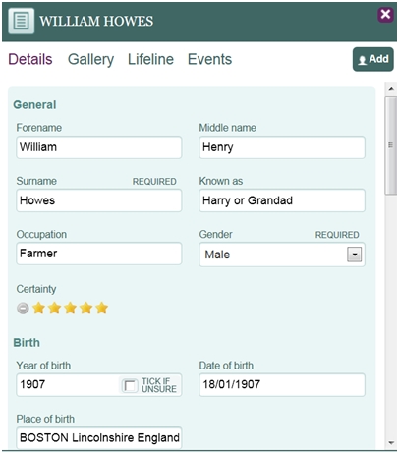Click the Add person button
The width and height of the screenshot is (399, 454).
(x=373, y=59)
